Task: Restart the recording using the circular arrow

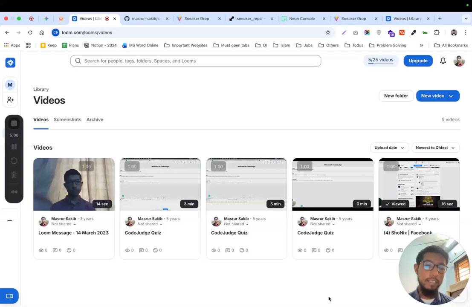Action: click(14, 161)
